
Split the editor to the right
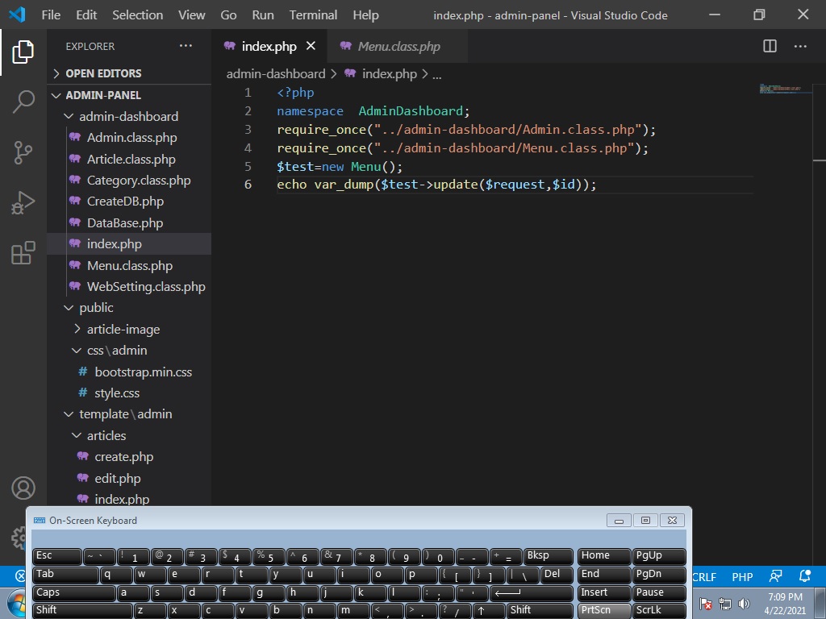coord(770,46)
